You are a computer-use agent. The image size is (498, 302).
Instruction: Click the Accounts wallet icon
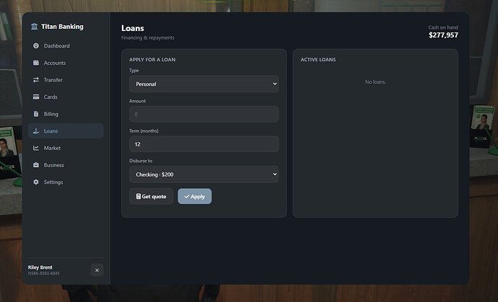[x=36, y=63]
